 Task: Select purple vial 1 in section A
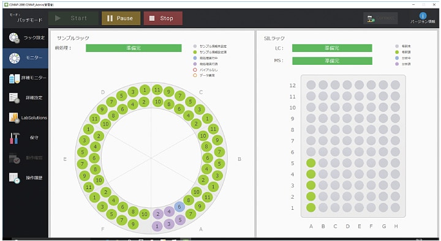click(157, 226)
